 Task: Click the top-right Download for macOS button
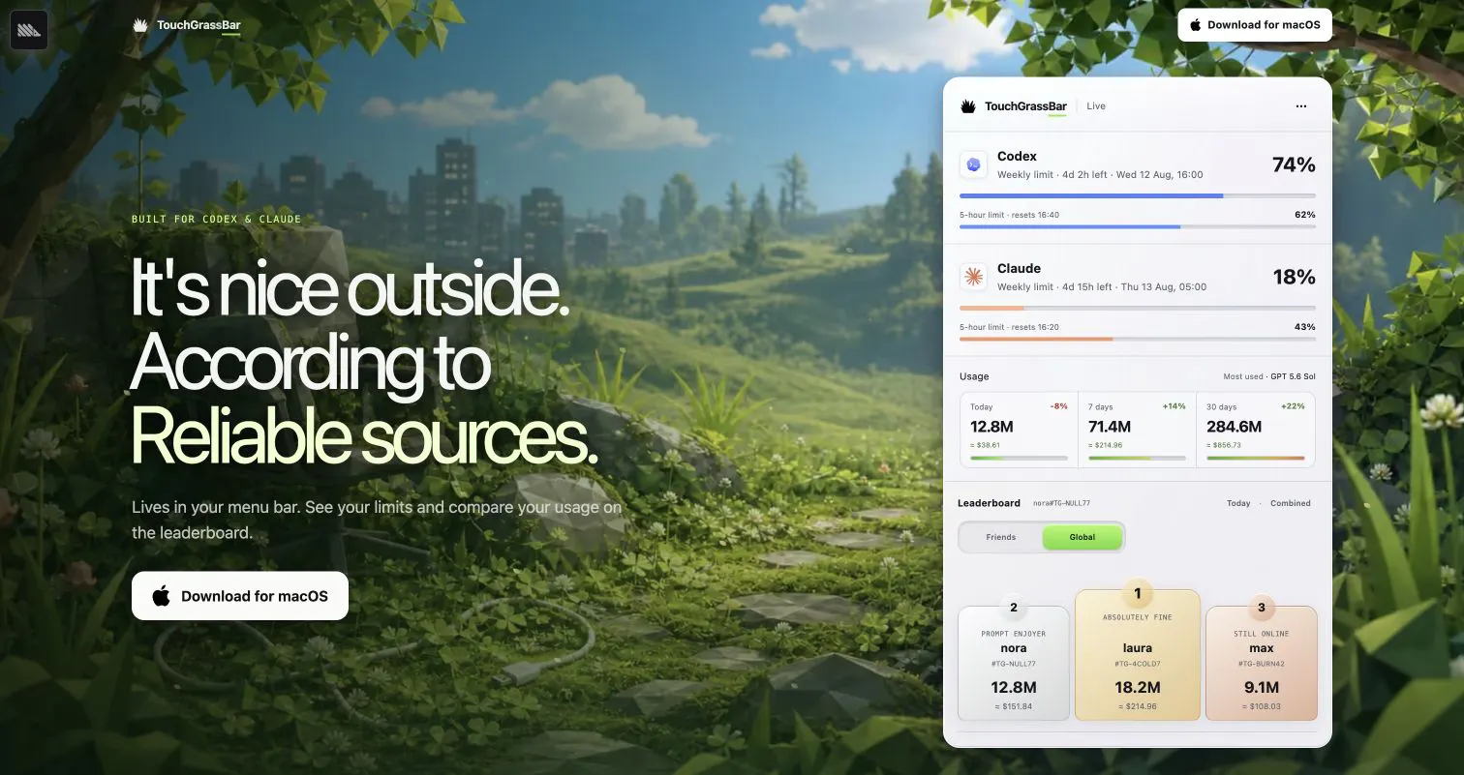pos(1255,25)
